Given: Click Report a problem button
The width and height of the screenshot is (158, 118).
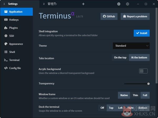Looking at the screenshot, I should [x=135, y=16].
